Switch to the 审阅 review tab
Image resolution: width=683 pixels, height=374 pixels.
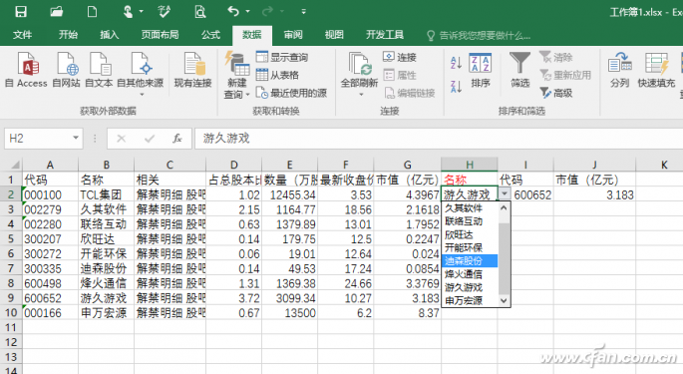(293, 35)
